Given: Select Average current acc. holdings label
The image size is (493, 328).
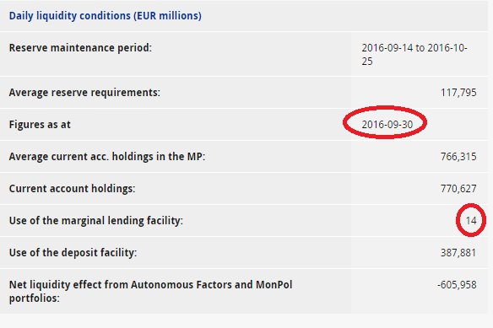Looking at the screenshot, I should 107,157.
